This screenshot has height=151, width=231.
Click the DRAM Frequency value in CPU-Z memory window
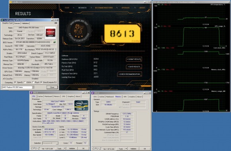pyautogui.click(x=127, y=114)
